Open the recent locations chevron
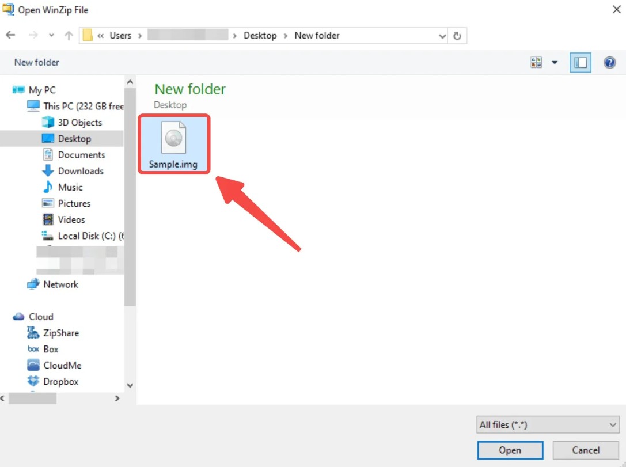 click(x=51, y=35)
